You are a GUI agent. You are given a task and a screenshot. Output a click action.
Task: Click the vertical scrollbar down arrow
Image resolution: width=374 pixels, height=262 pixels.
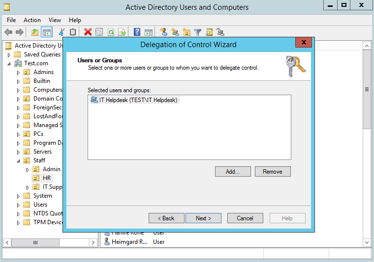[x=367, y=242]
